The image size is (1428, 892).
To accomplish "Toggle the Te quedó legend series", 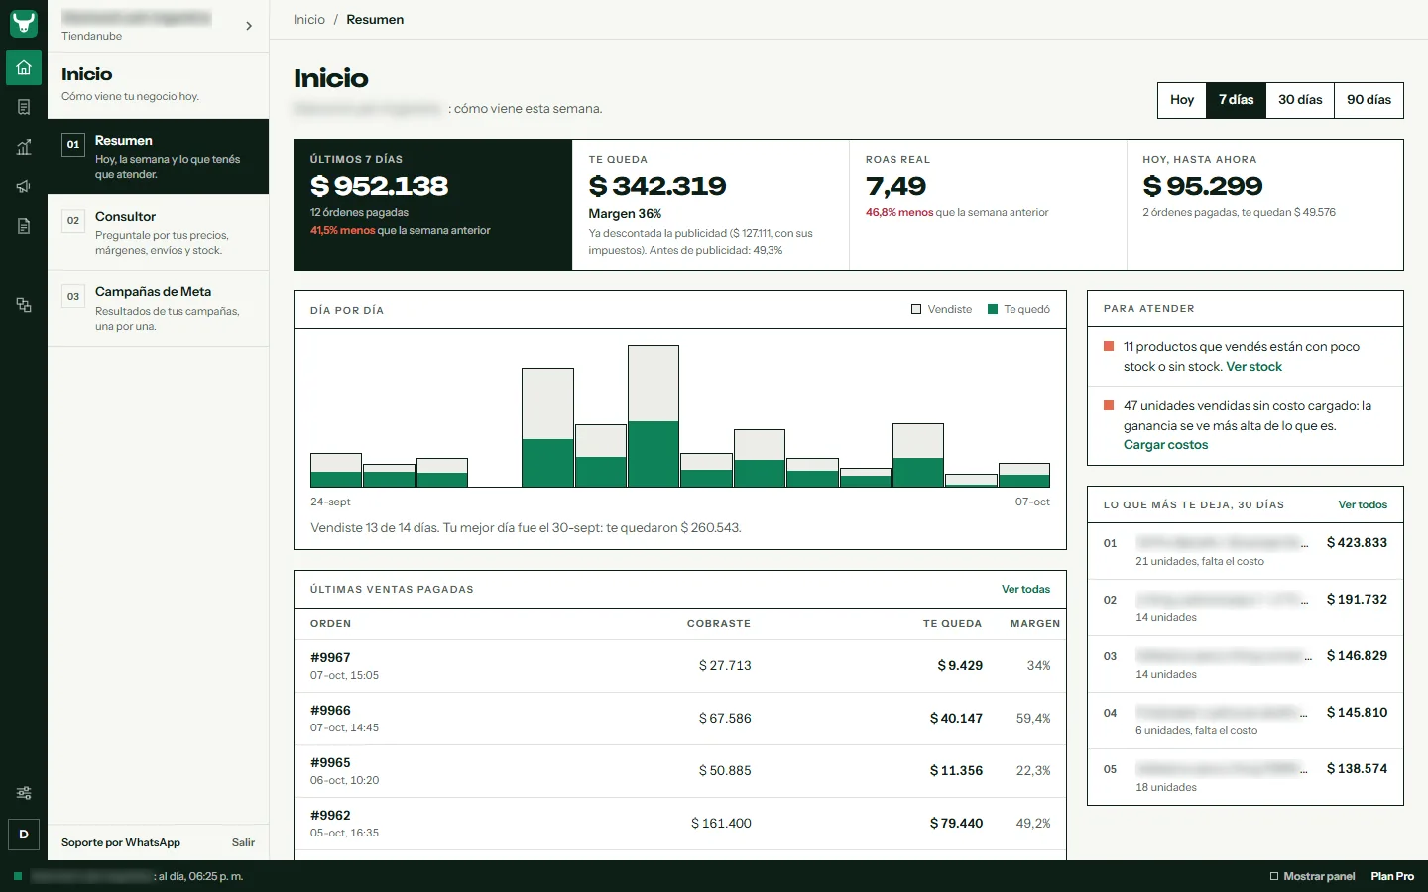I will pyautogui.click(x=1018, y=309).
